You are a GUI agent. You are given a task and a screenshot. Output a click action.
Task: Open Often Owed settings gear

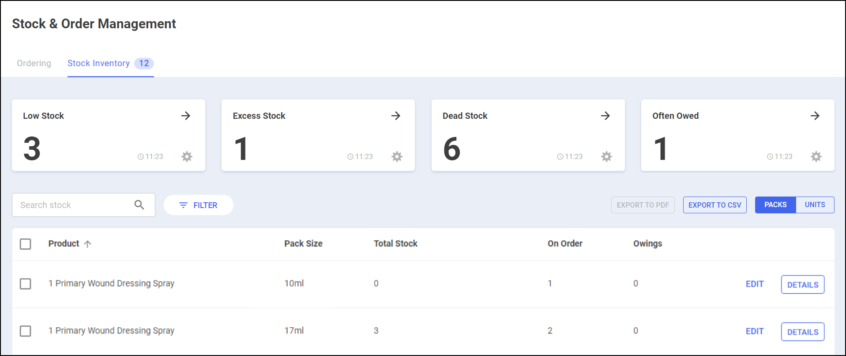816,156
